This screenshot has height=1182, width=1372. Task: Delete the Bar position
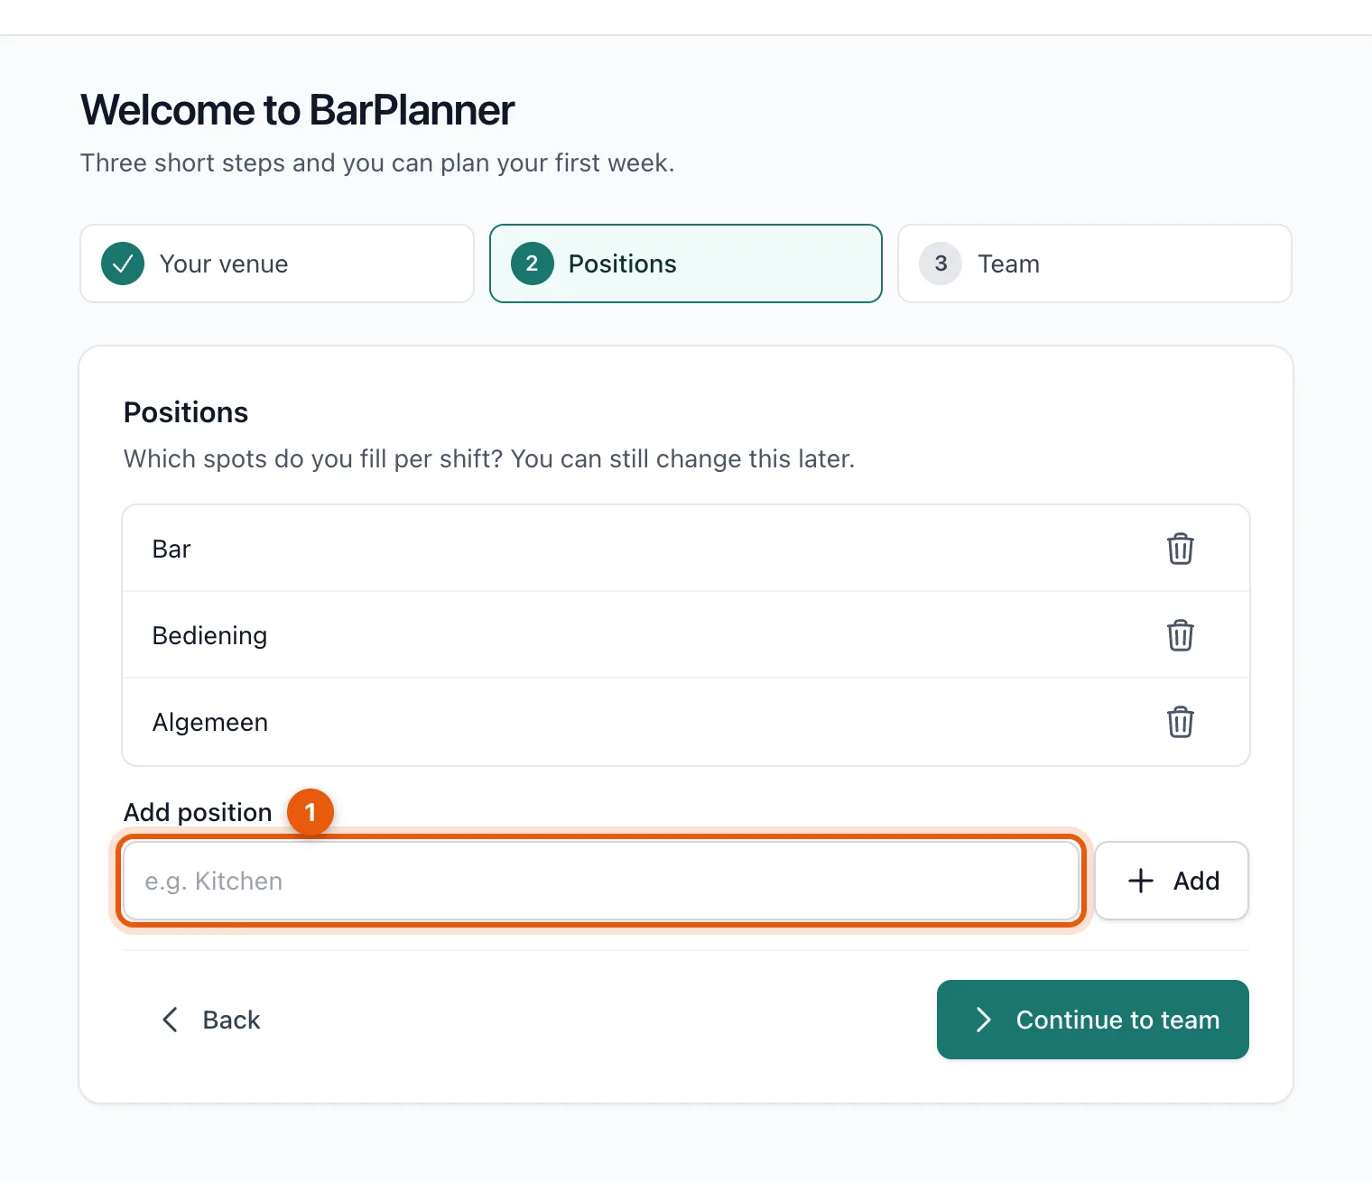tap(1180, 549)
